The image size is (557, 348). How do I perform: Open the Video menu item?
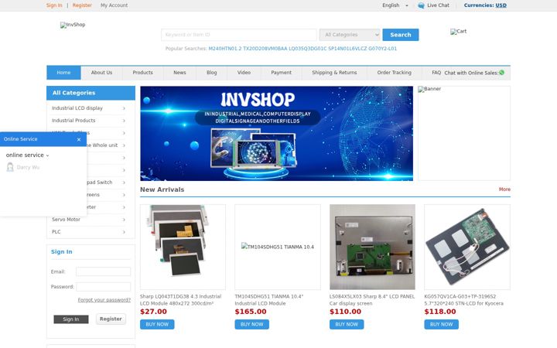click(x=244, y=73)
